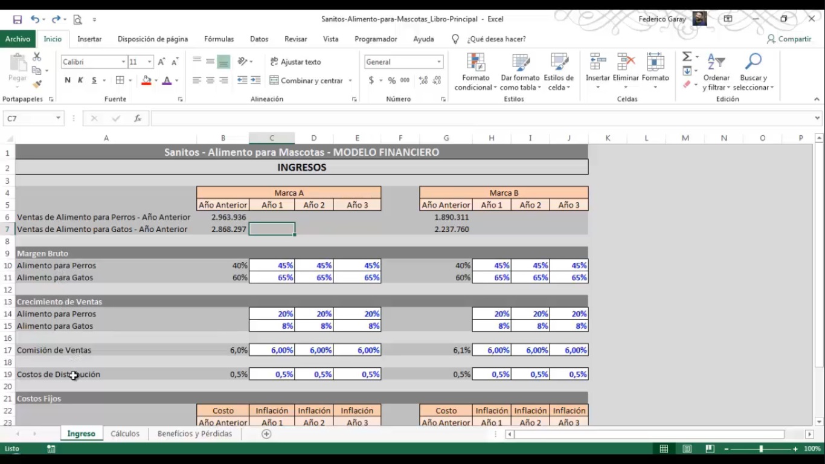Click the ¿Qué desea hacer? search box
This screenshot has height=464, width=825.
(496, 39)
